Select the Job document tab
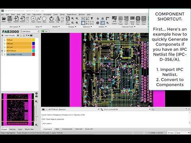Viewport: 191px width, 143px height. tap(45, 31)
